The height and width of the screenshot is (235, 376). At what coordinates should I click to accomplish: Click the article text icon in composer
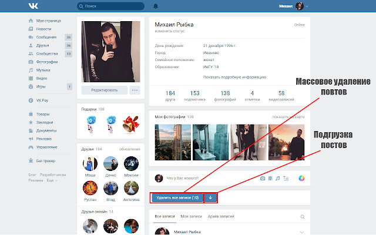point(286,178)
